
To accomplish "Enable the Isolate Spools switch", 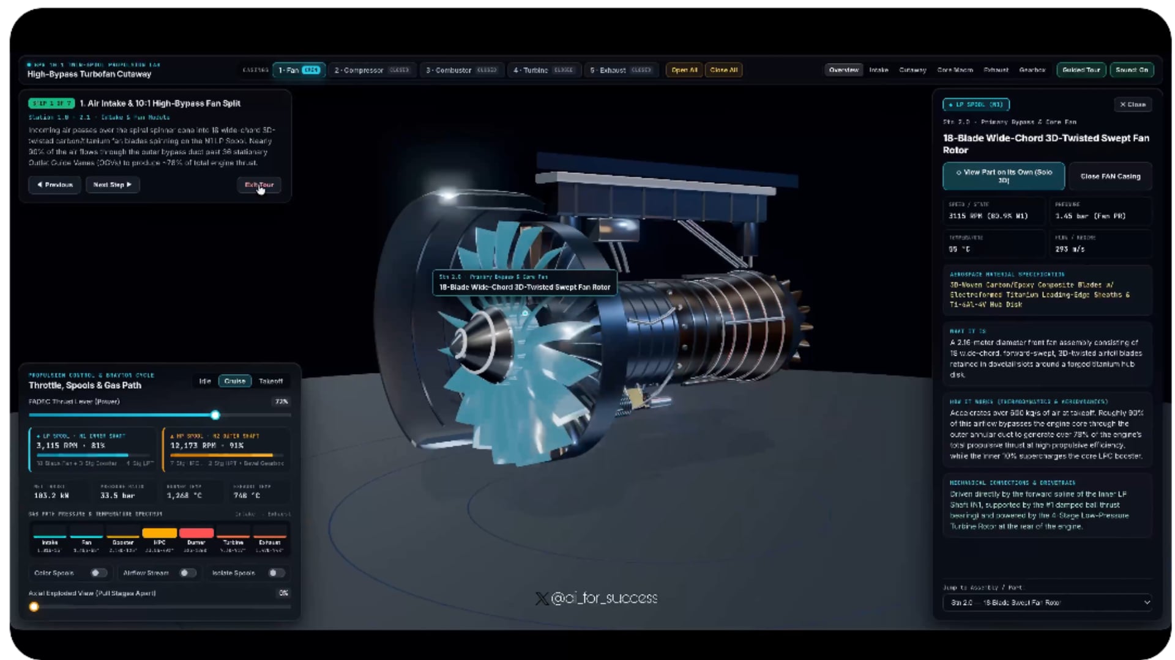I will 277,573.
